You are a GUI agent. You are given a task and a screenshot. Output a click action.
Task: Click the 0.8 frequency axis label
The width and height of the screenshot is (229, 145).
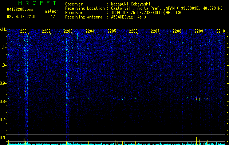click(x=3, y=101)
